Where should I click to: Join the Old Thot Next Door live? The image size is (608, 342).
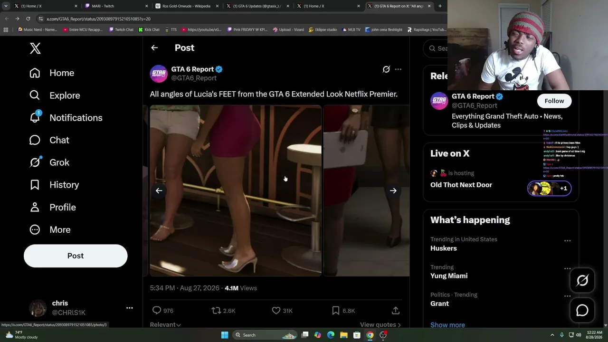(x=461, y=185)
